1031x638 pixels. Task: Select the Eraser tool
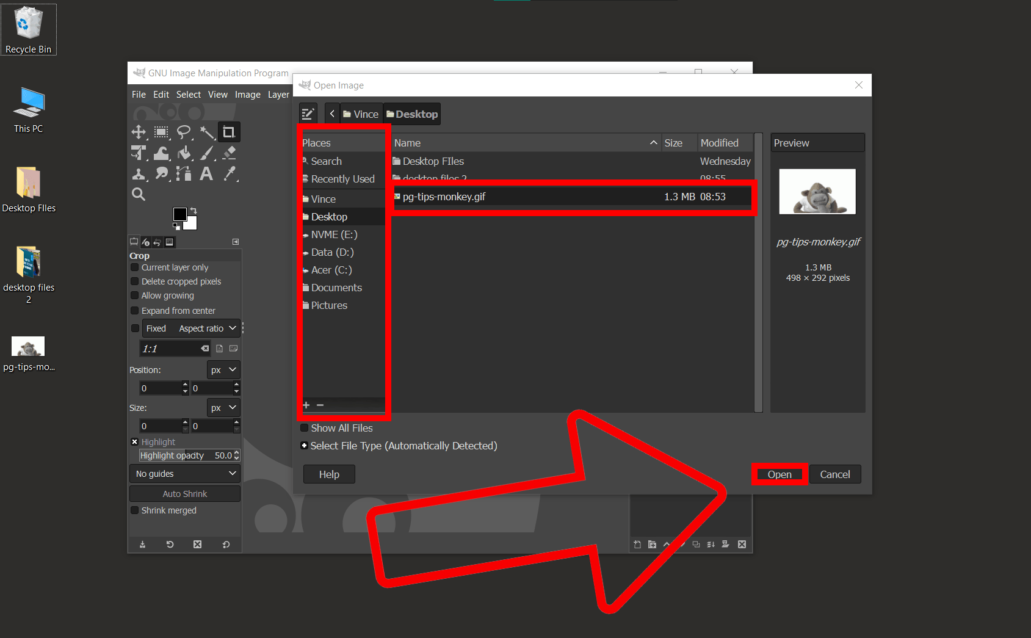[x=229, y=153]
